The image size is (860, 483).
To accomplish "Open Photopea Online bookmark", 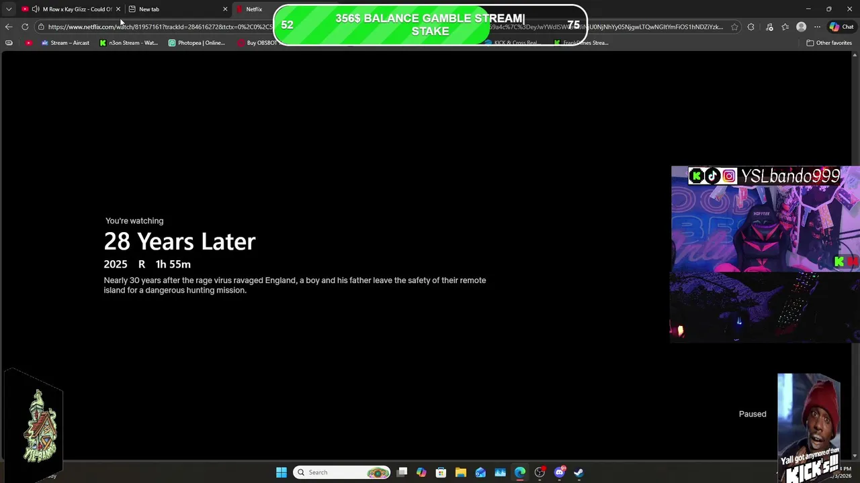I will pyautogui.click(x=197, y=43).
